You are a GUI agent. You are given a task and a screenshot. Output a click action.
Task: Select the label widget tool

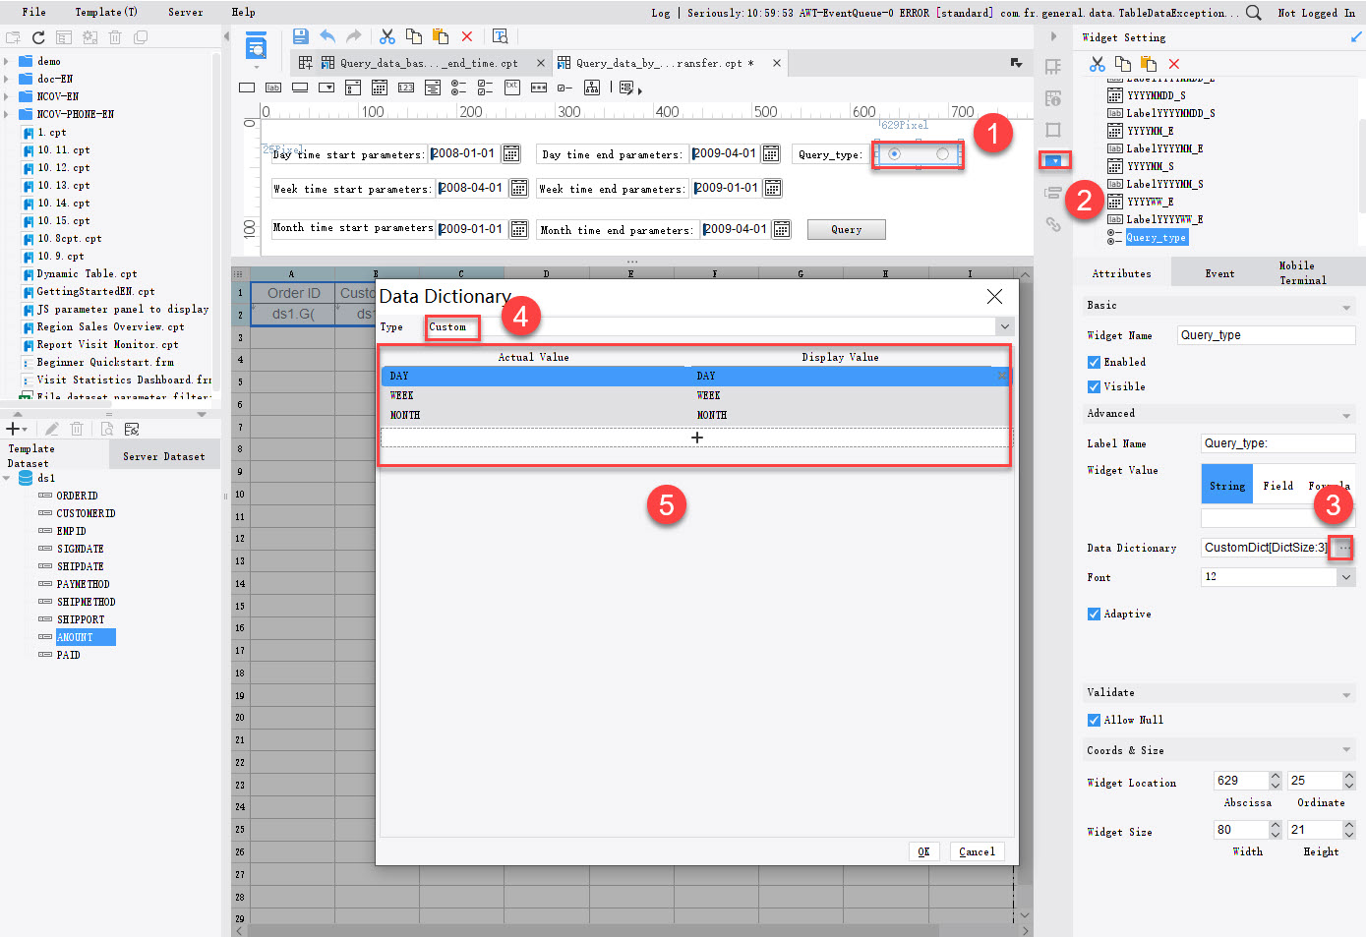[x=273, y=88]
